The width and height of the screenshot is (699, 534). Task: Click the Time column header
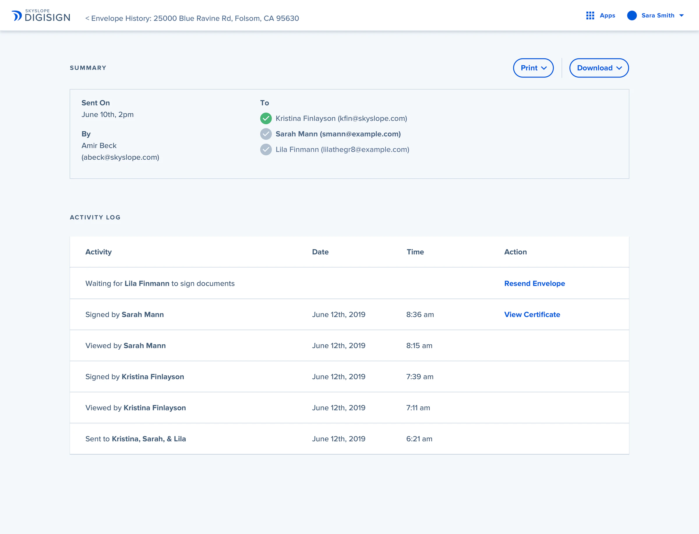tap(415, 252)
